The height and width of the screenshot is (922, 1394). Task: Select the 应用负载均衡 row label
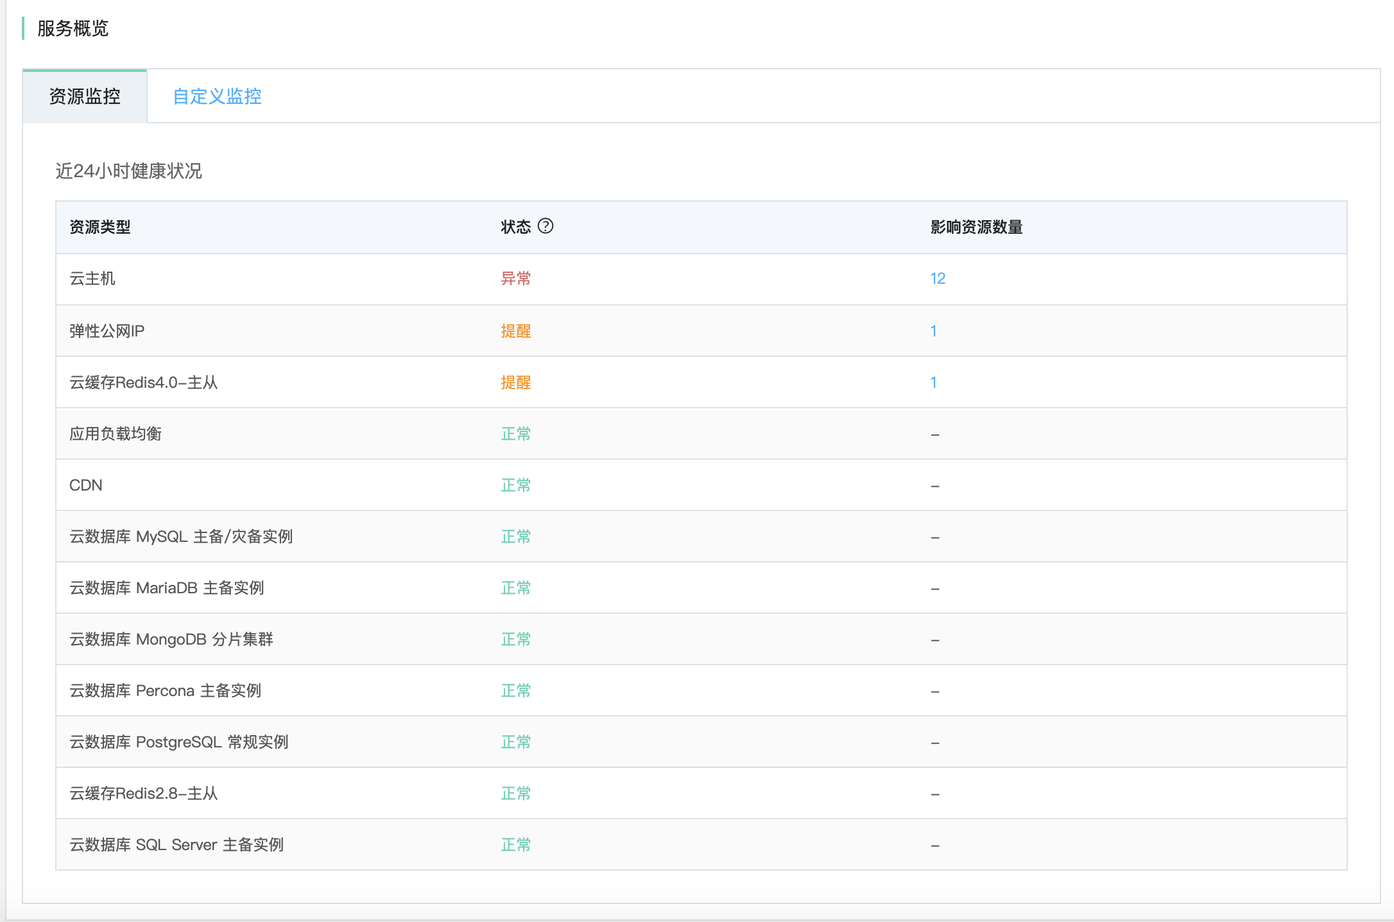(116, 434)
